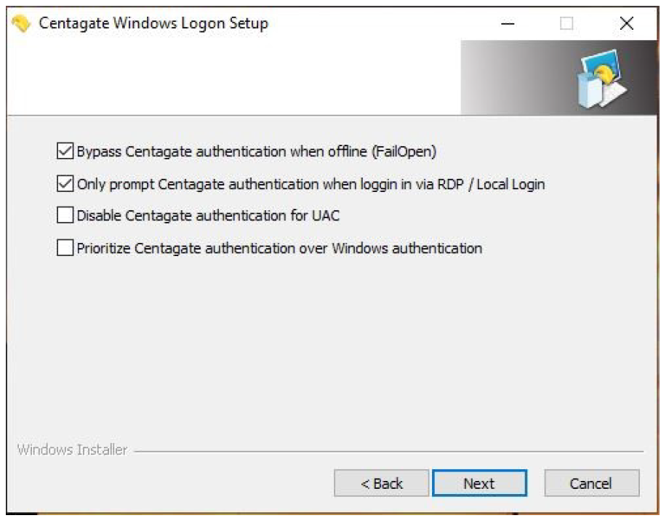Image resolution: width=661 pixels, height=518 pixels.
Task: Click the Centagate Windows Logon Setup title text
Action: (x=153, y=23)
